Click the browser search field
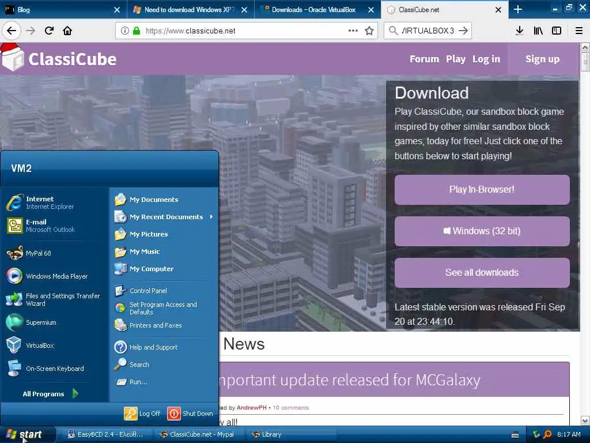This screenshot has height=443, width=590. (x=428, y=31)
